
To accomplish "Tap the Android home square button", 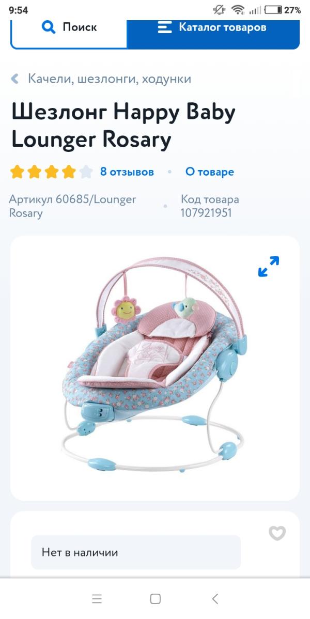I will (x=156, y=599).
